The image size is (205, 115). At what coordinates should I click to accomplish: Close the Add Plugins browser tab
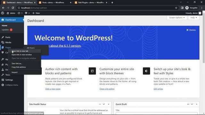coord(107,3)
